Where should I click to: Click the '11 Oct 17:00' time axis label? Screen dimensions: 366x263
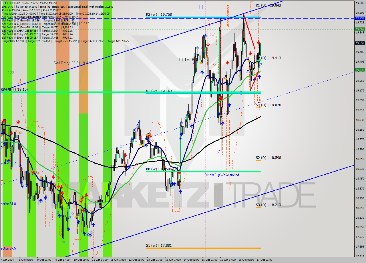[x=118, y=260]
